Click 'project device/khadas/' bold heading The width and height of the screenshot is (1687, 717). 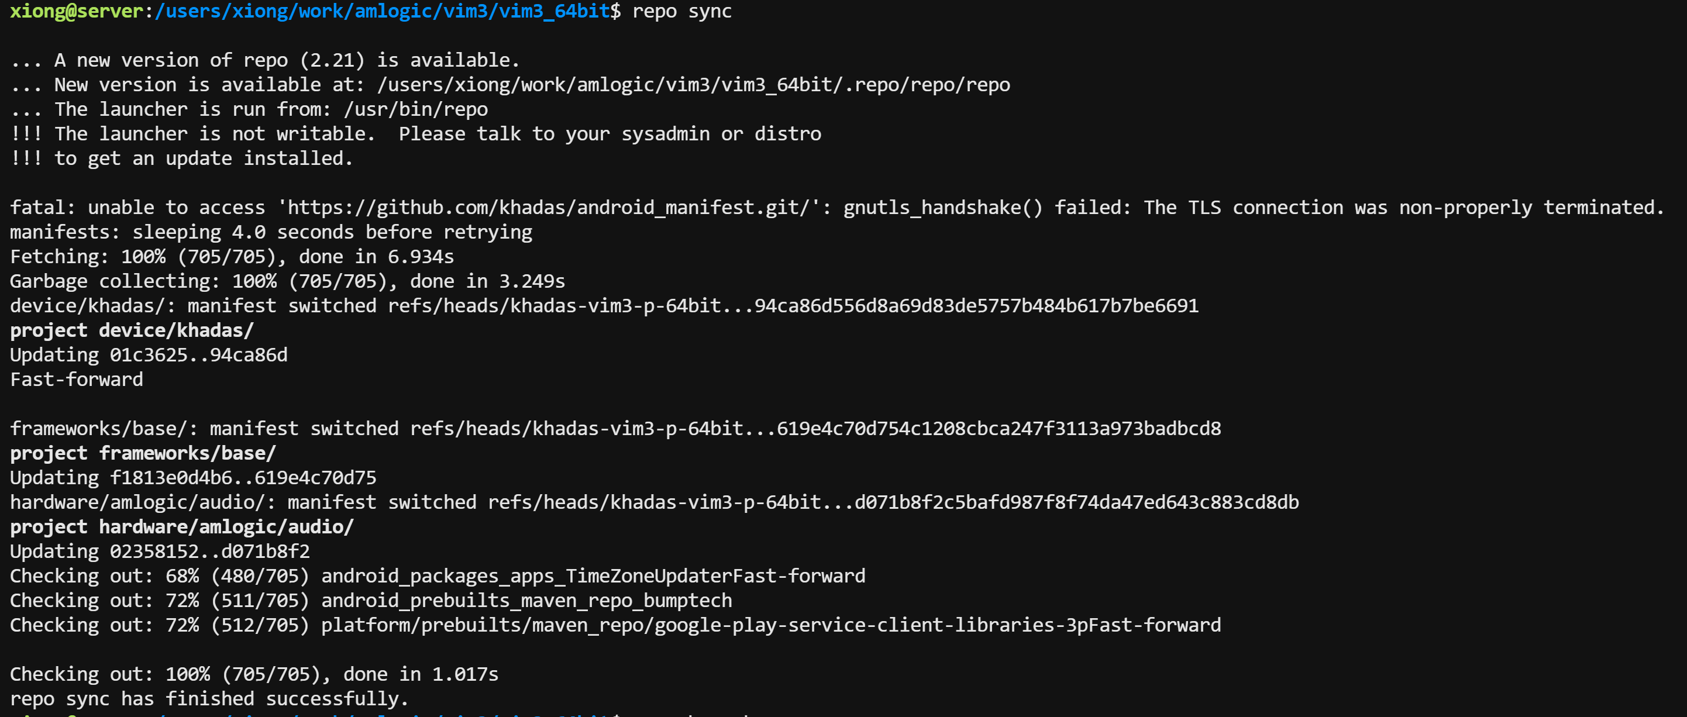point(132,330)
